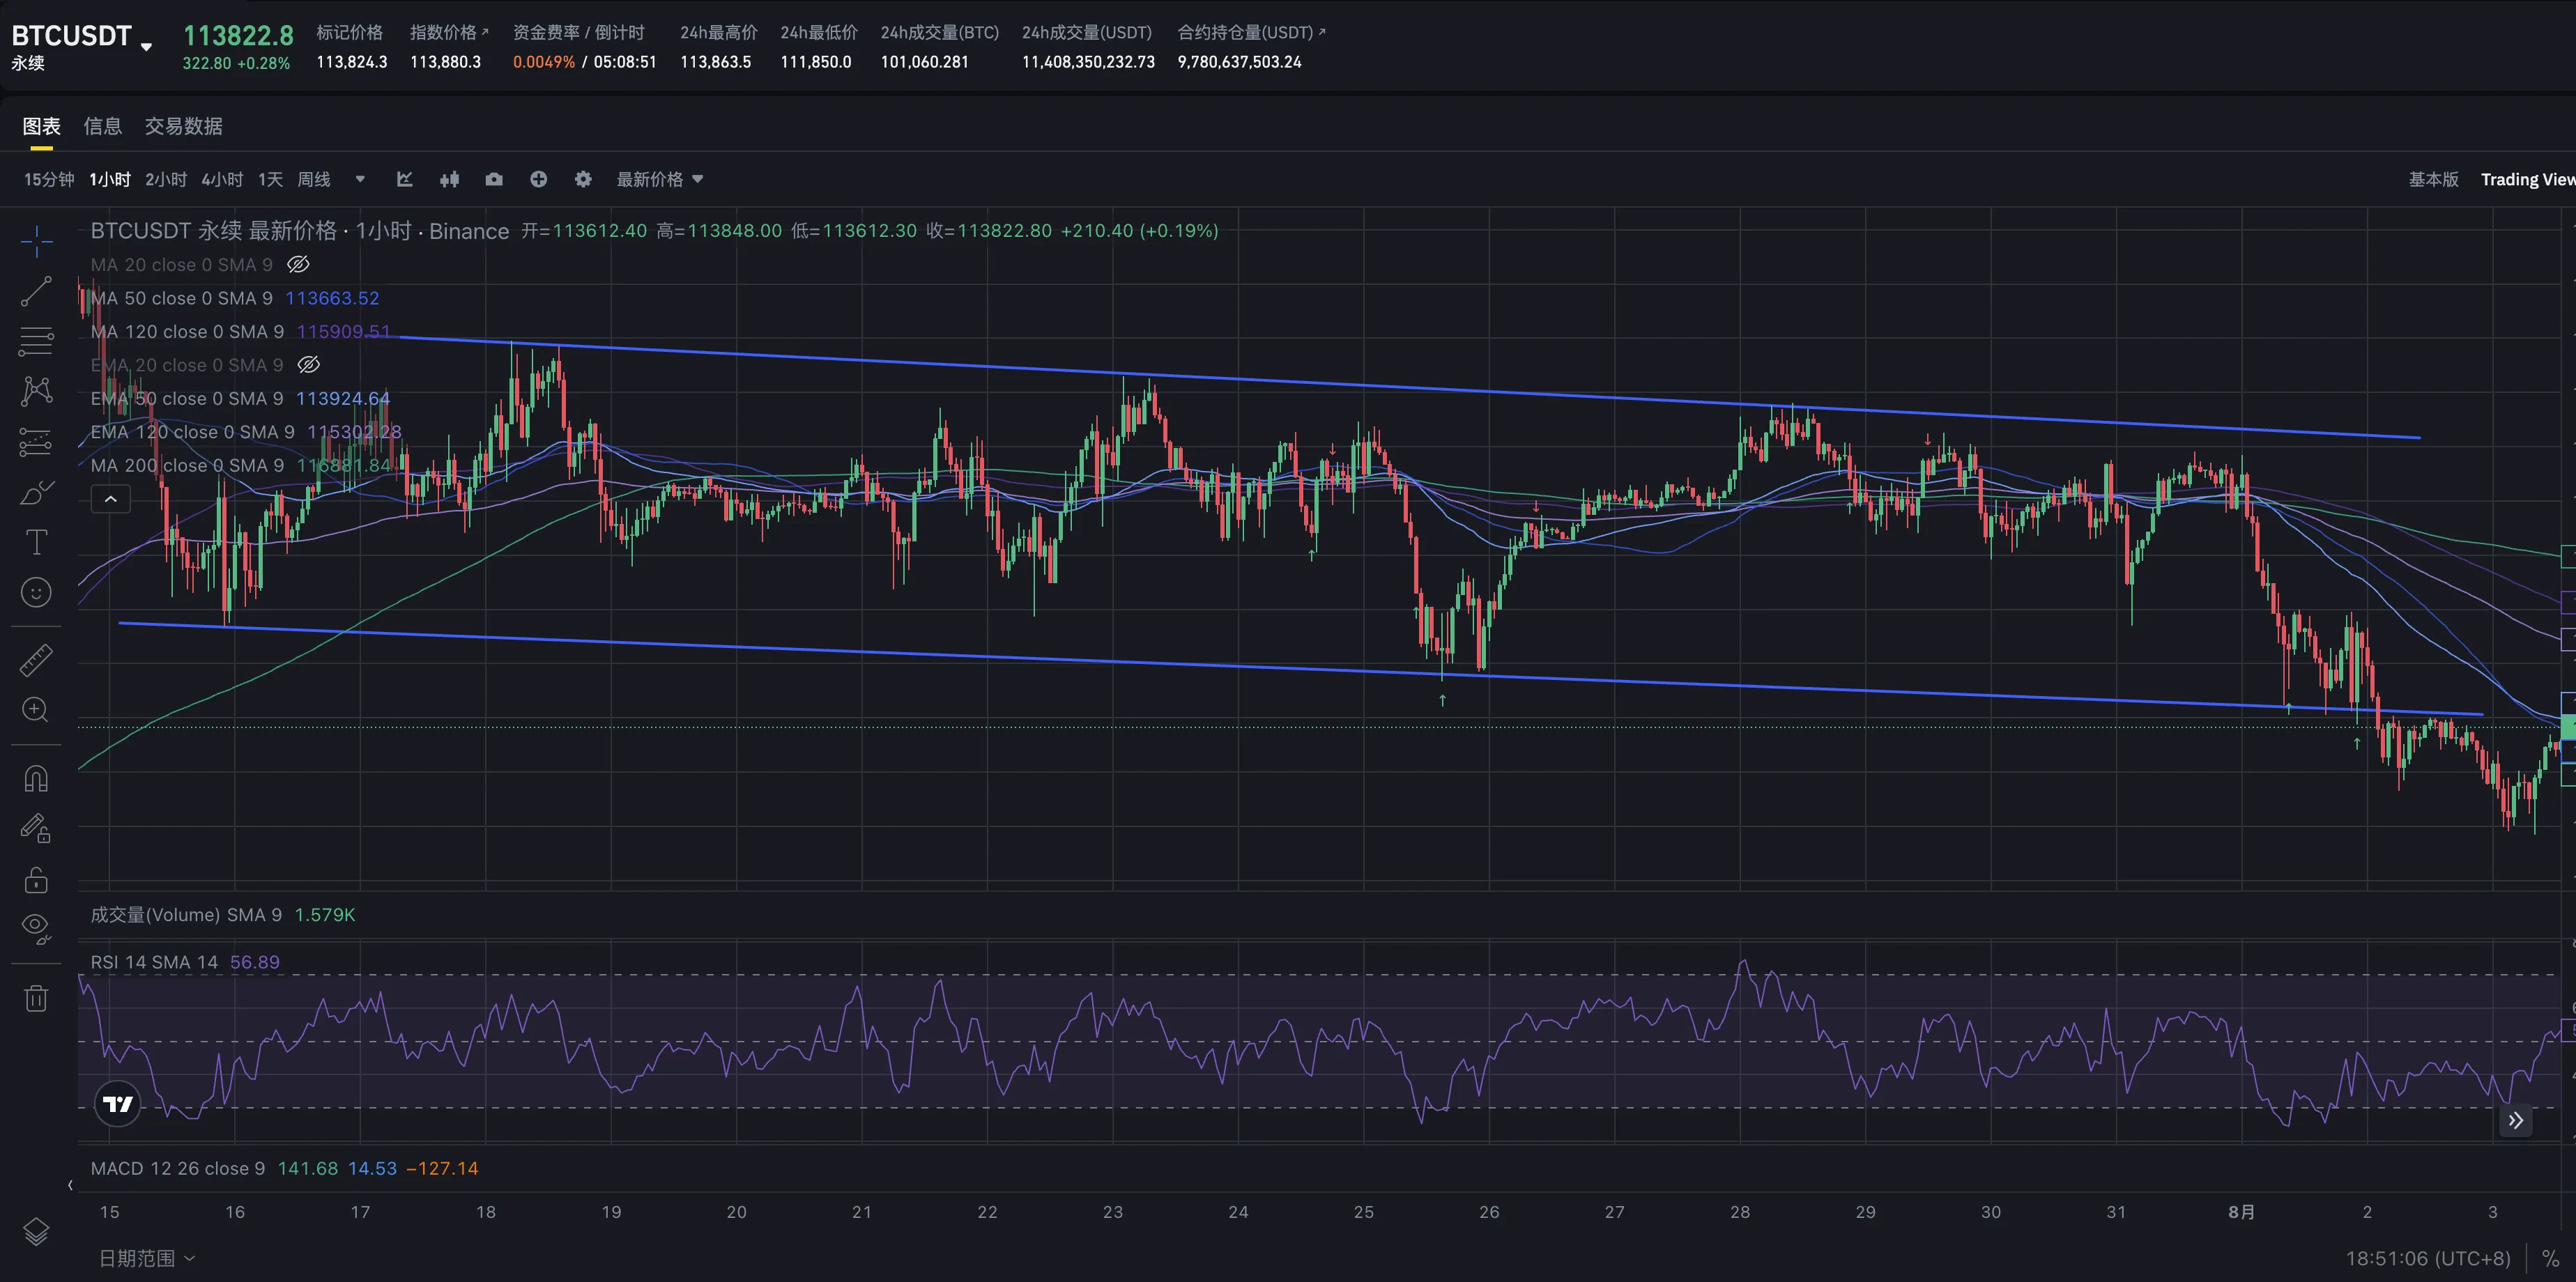Activate the zoom-in magnifier tool

click(37, 710)
